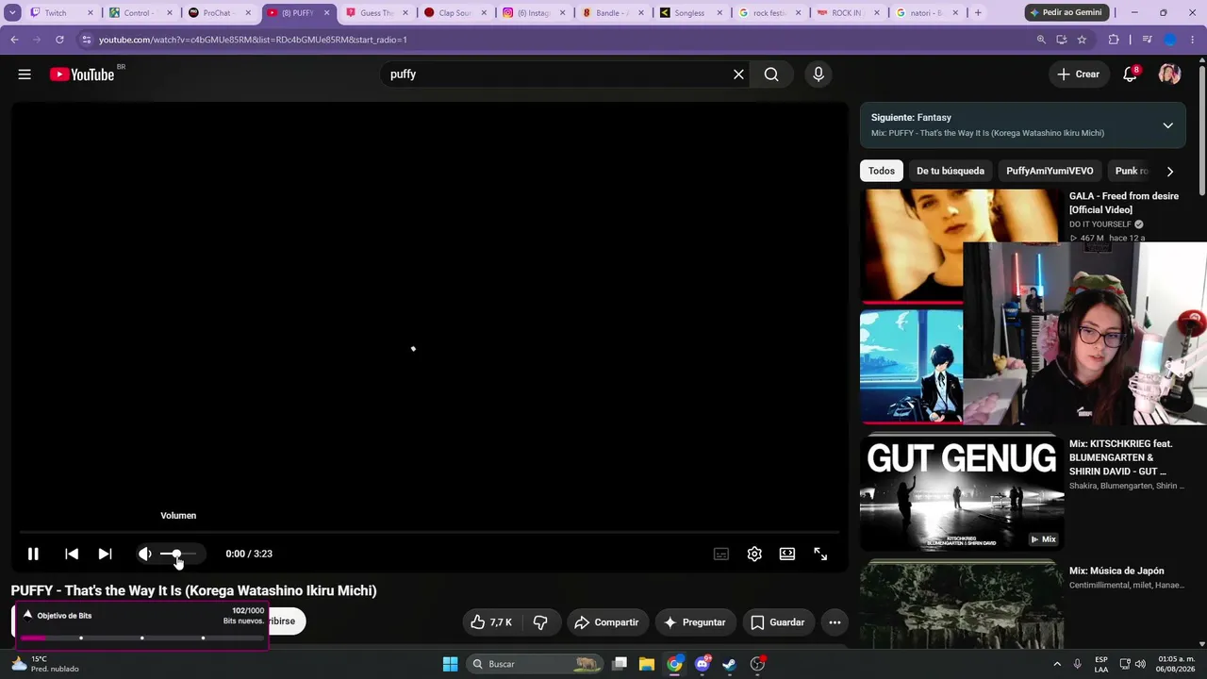Clear the search query with the X

(x=738, y=75)
